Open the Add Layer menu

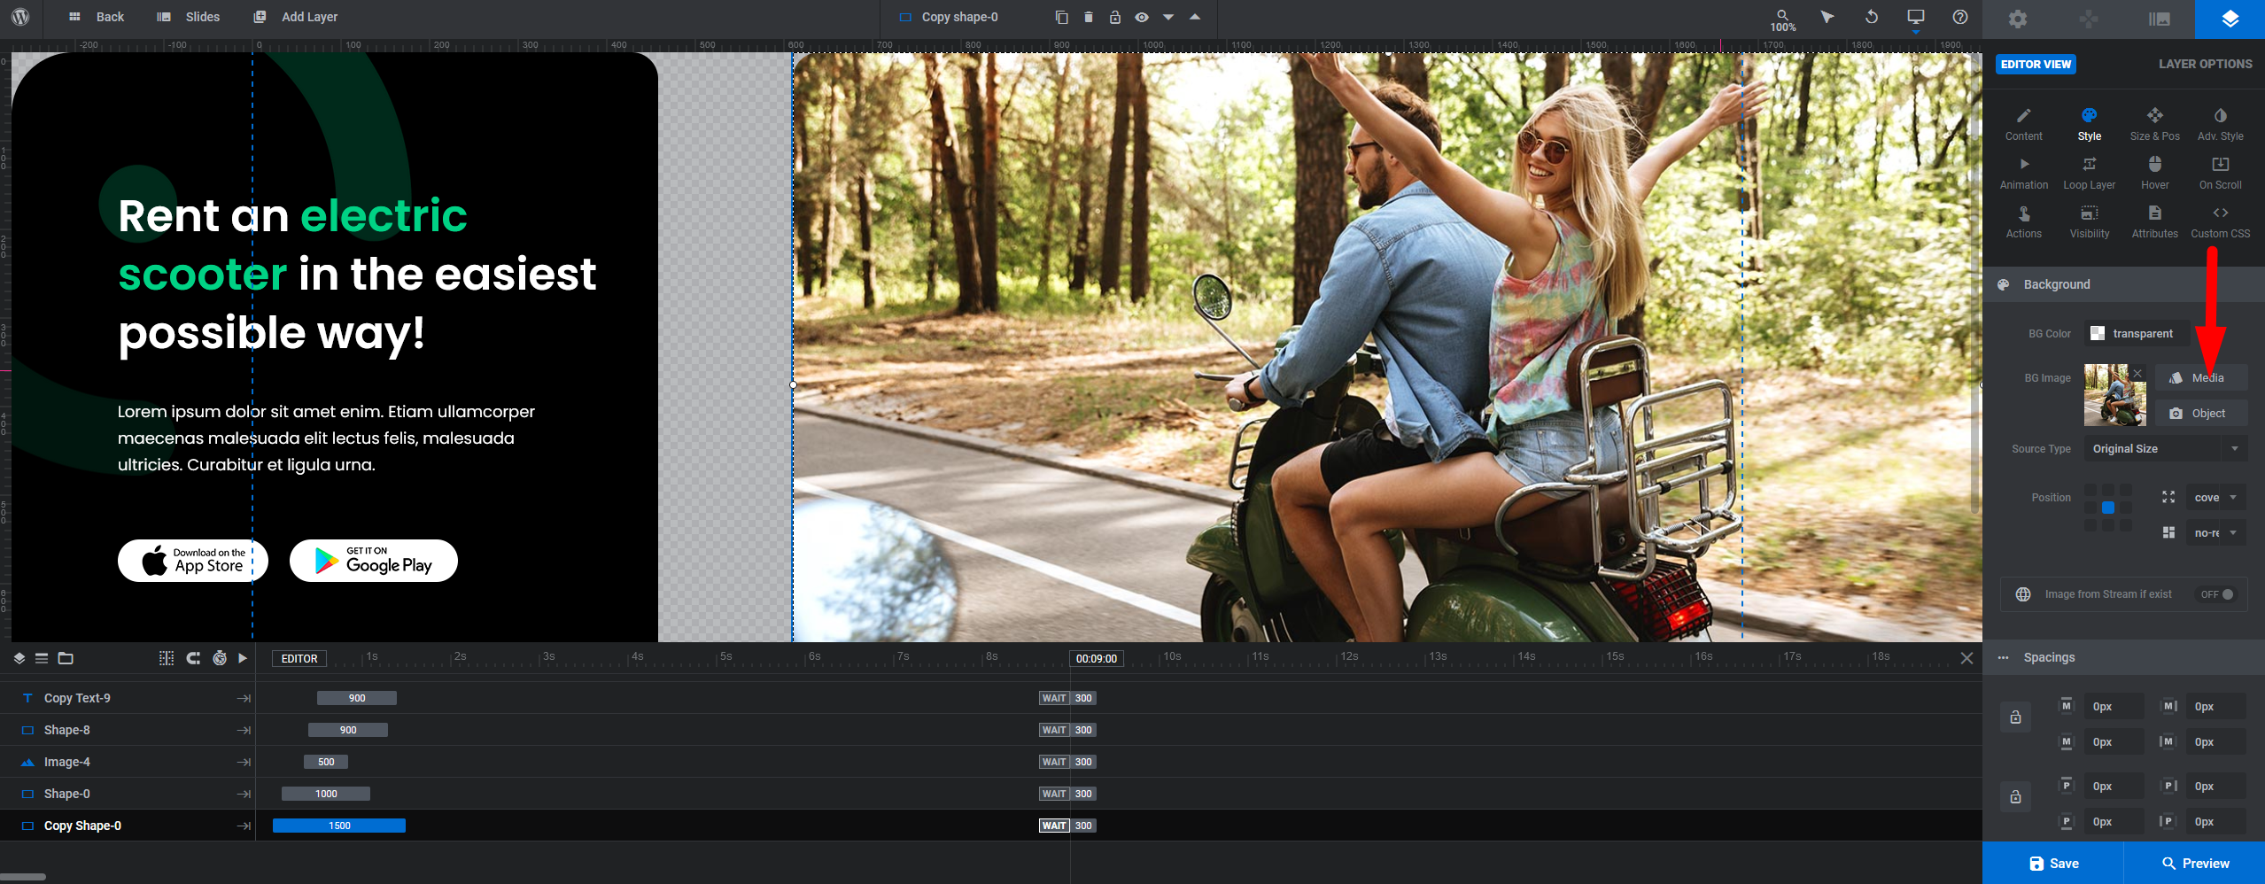(295, 17)
